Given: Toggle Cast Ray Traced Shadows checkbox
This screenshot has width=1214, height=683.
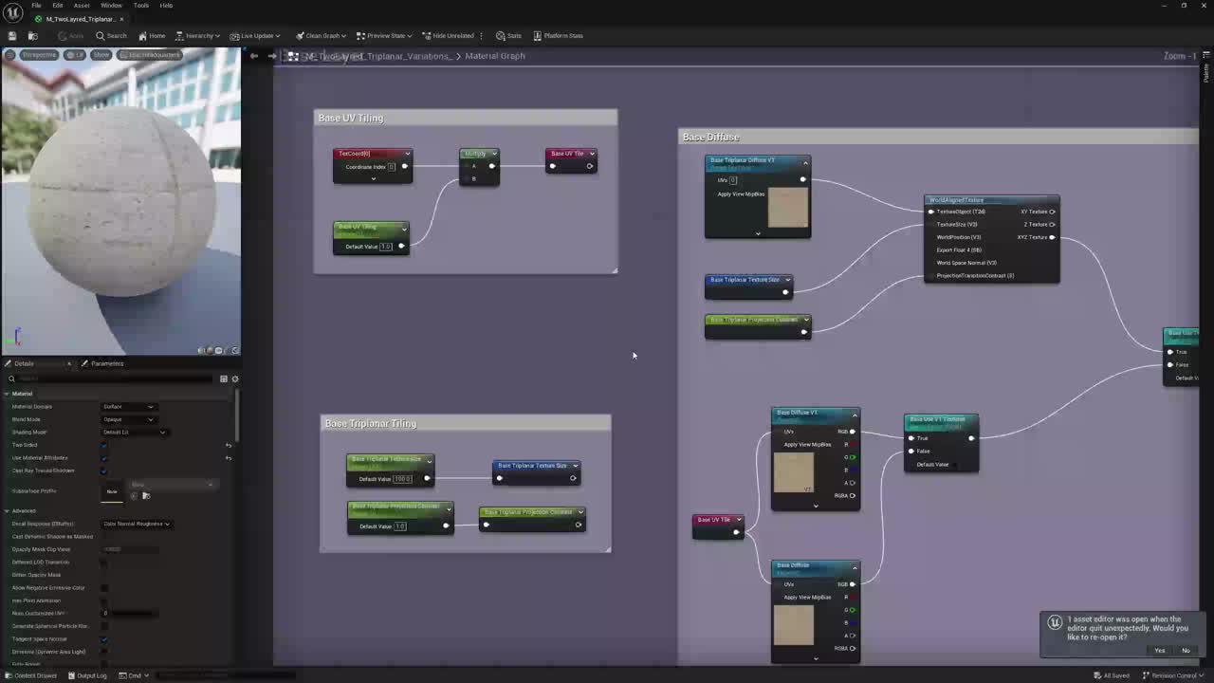Looking at the screenshot, I should [104, 471].
